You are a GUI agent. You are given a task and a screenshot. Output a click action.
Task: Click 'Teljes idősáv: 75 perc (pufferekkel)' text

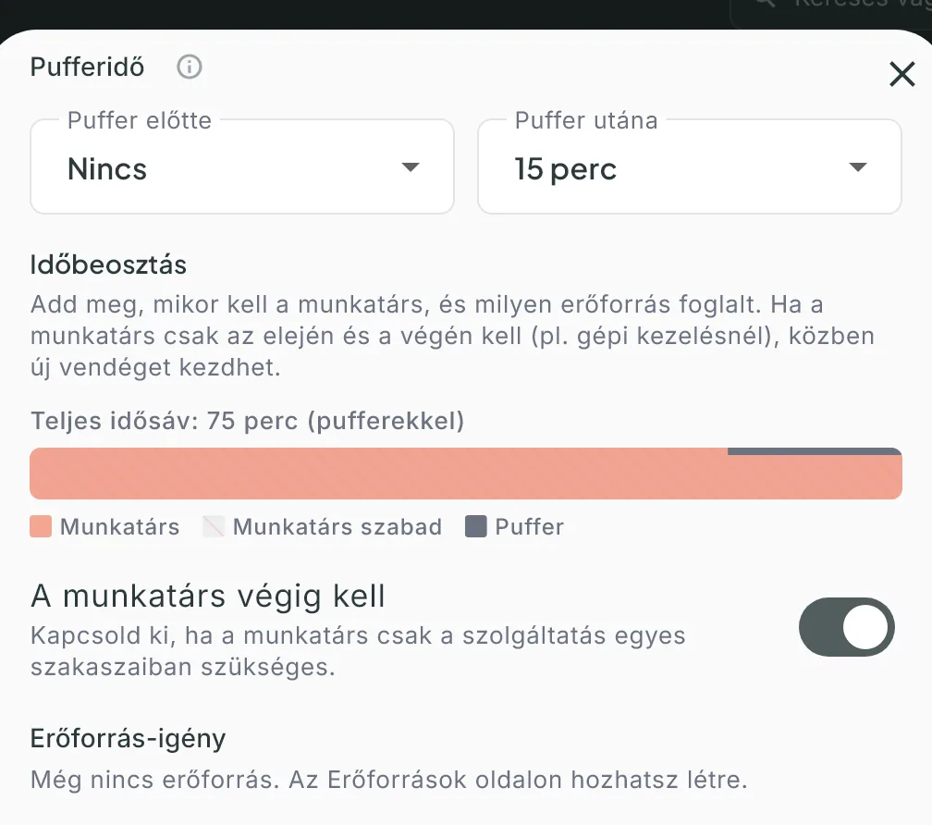247,421
